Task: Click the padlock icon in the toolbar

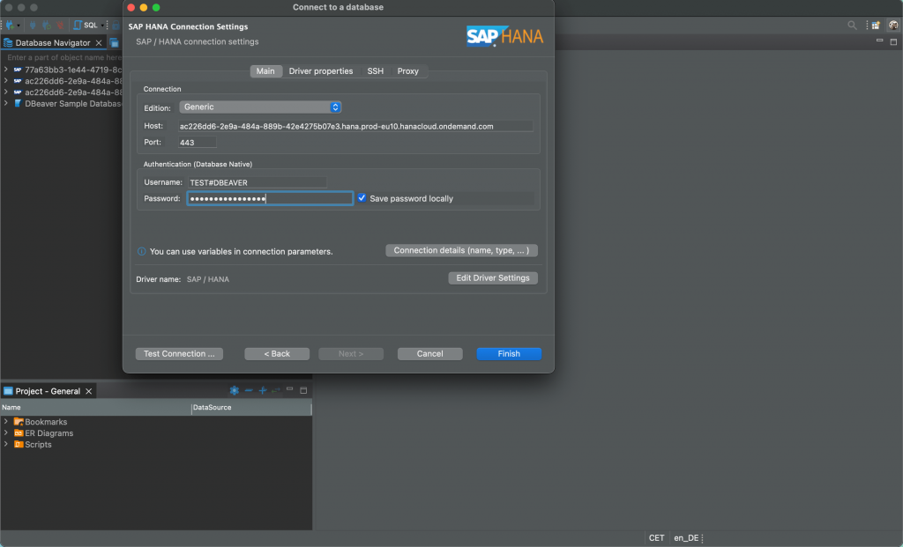Action: (x=116, y=26)
